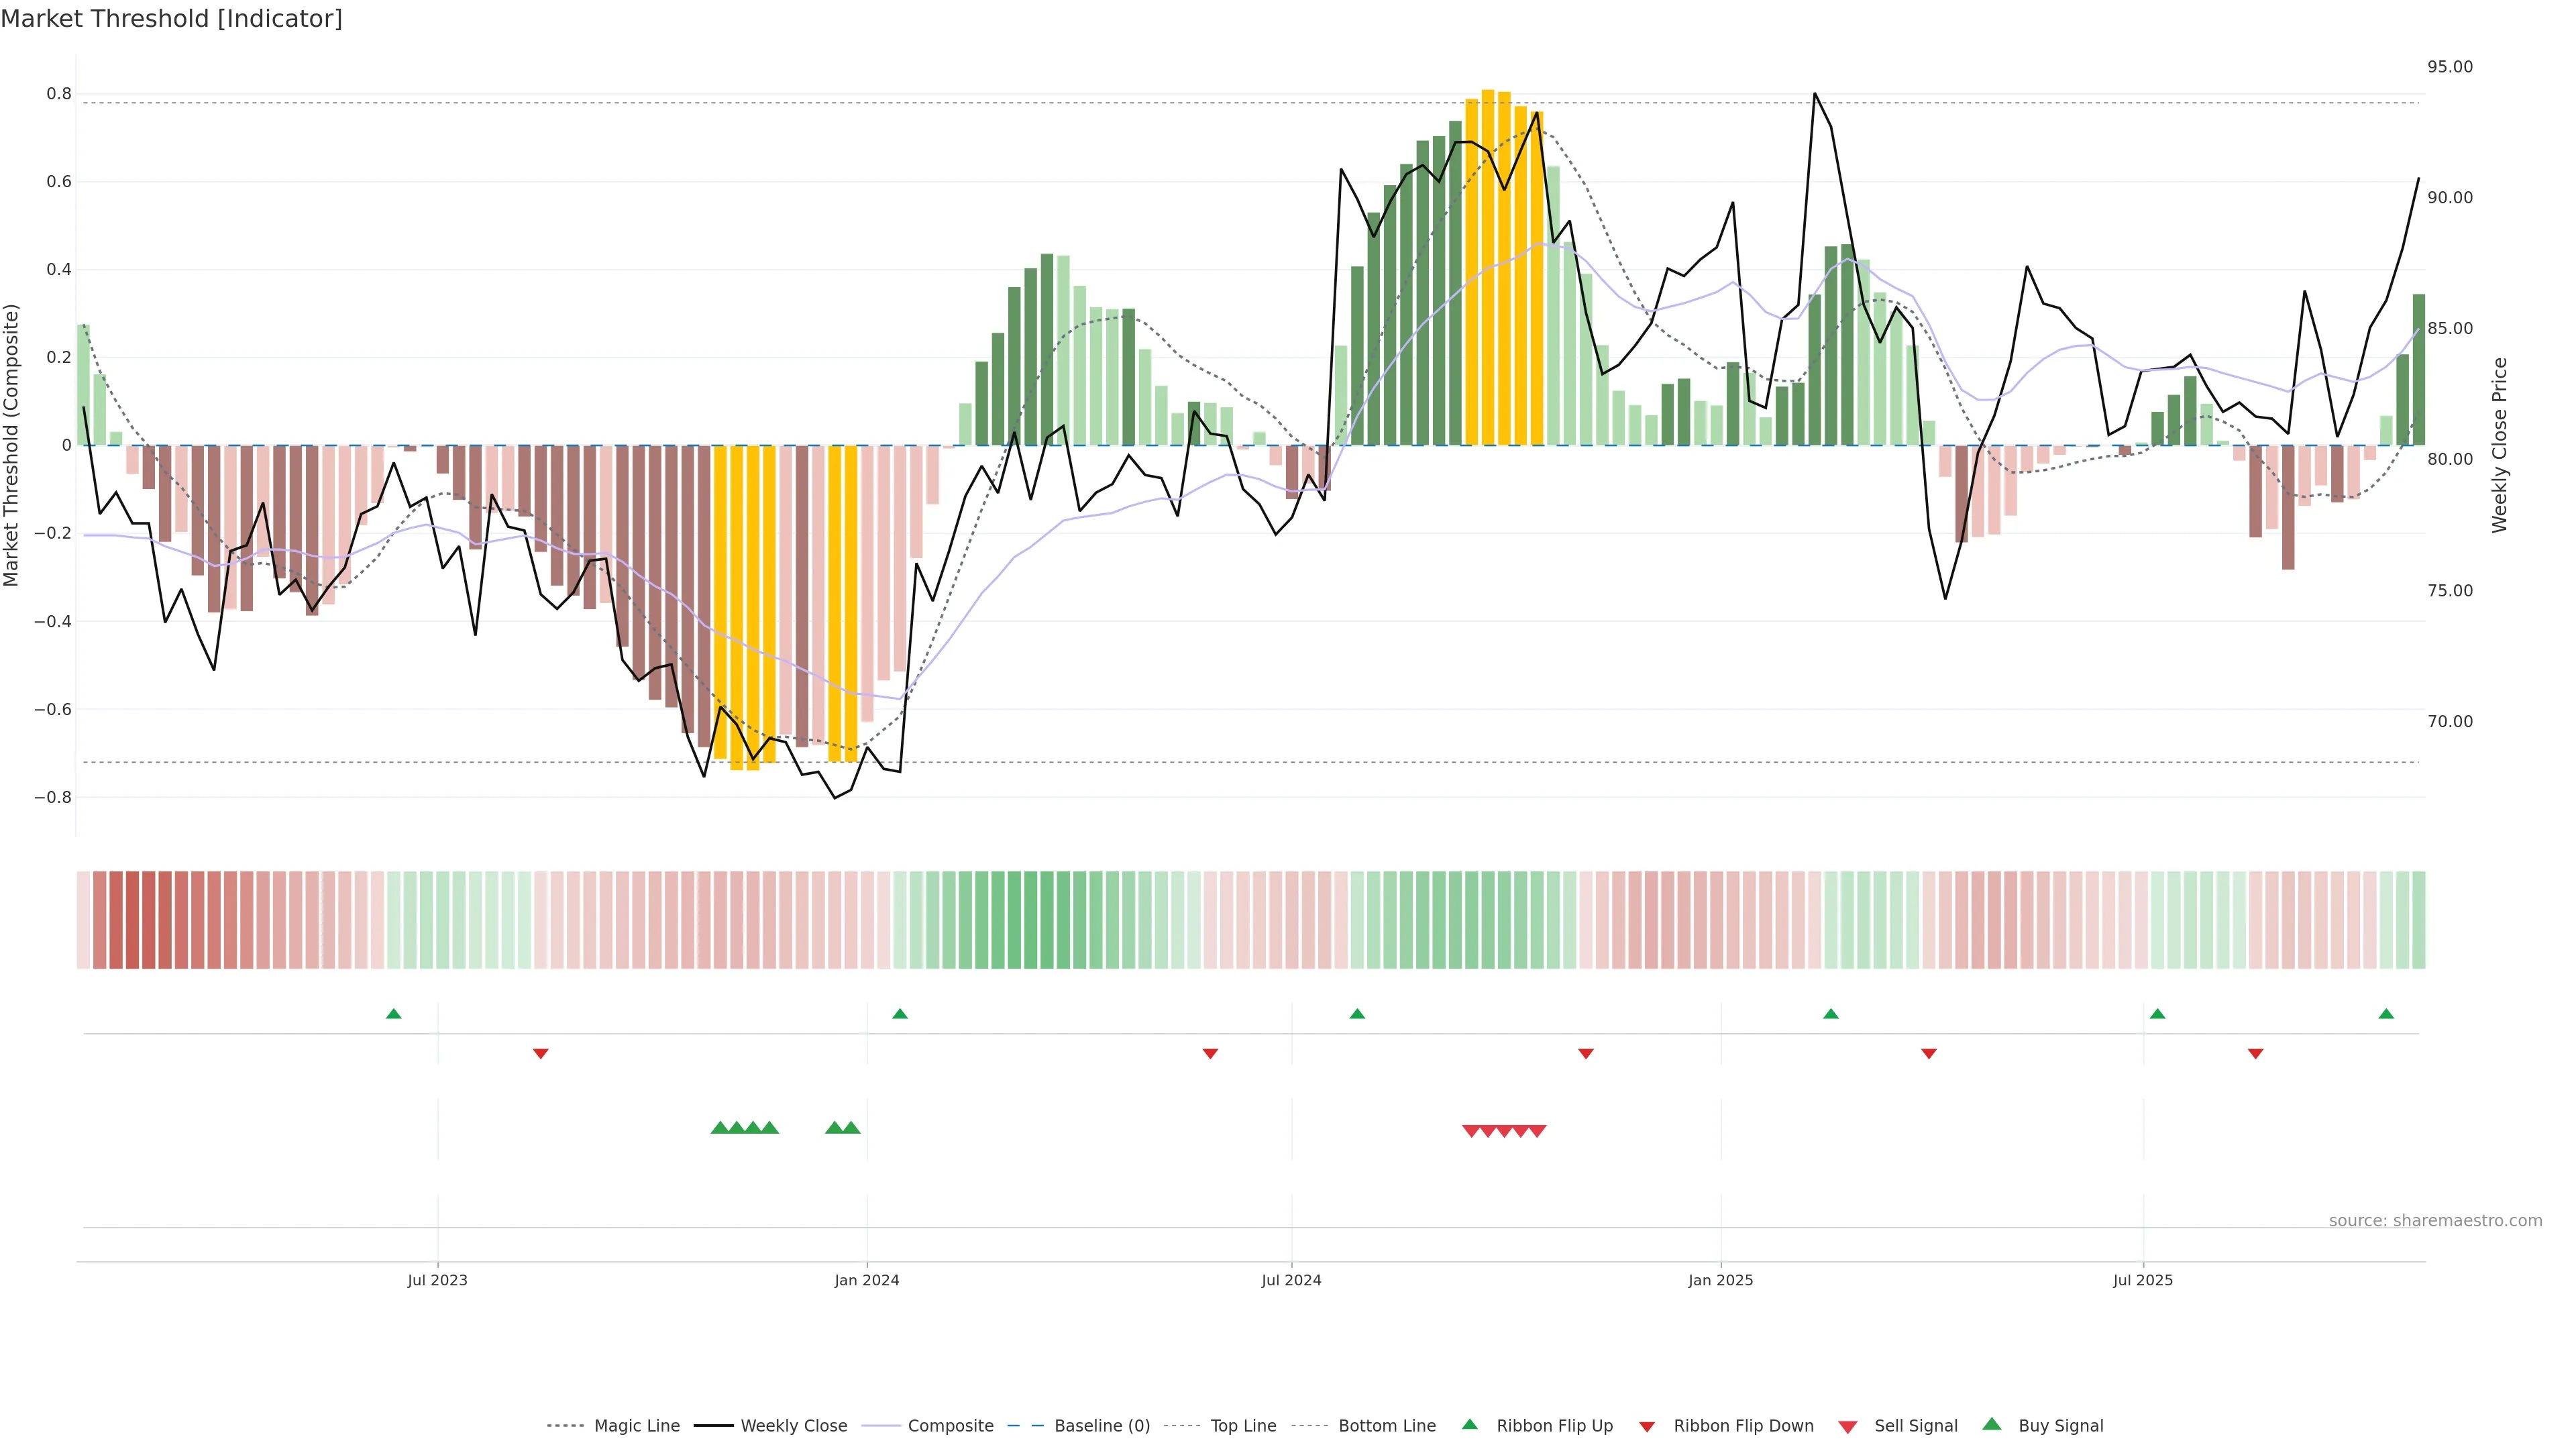Click the Baseline (0) legend label
Screen dimensions: 2576x1449
(1102, 1426)
